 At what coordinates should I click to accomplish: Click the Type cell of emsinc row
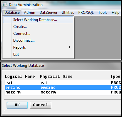pyautogui.click(x=116, y=88)
